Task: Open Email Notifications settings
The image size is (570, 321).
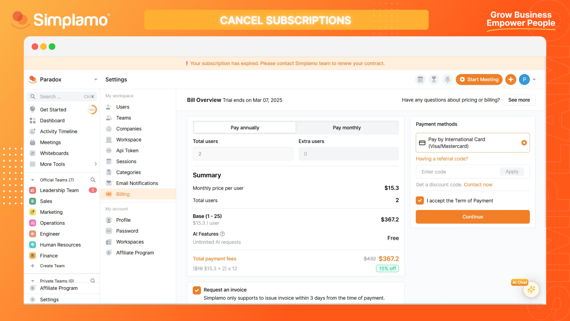Action: coord(137,183)
